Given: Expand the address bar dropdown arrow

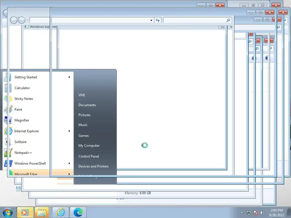Looking at the screenshot, I should pyautogui.click(x=151, y=20).
